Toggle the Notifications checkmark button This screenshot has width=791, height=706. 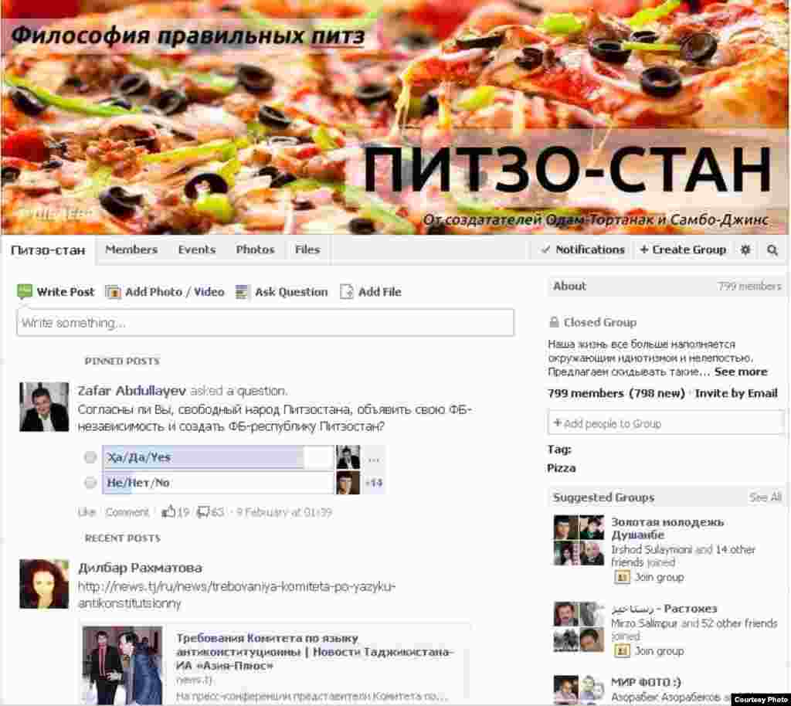[582, 250]
